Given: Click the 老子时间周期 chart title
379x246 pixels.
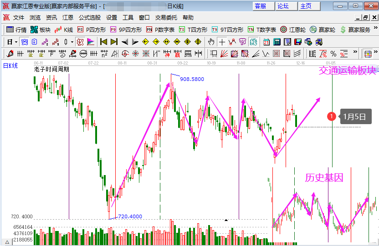Looking at the screenshot, I should click(51, 70).
